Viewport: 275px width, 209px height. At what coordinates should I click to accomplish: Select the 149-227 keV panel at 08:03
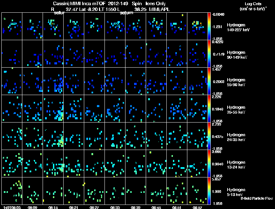(x=12, y=26)
